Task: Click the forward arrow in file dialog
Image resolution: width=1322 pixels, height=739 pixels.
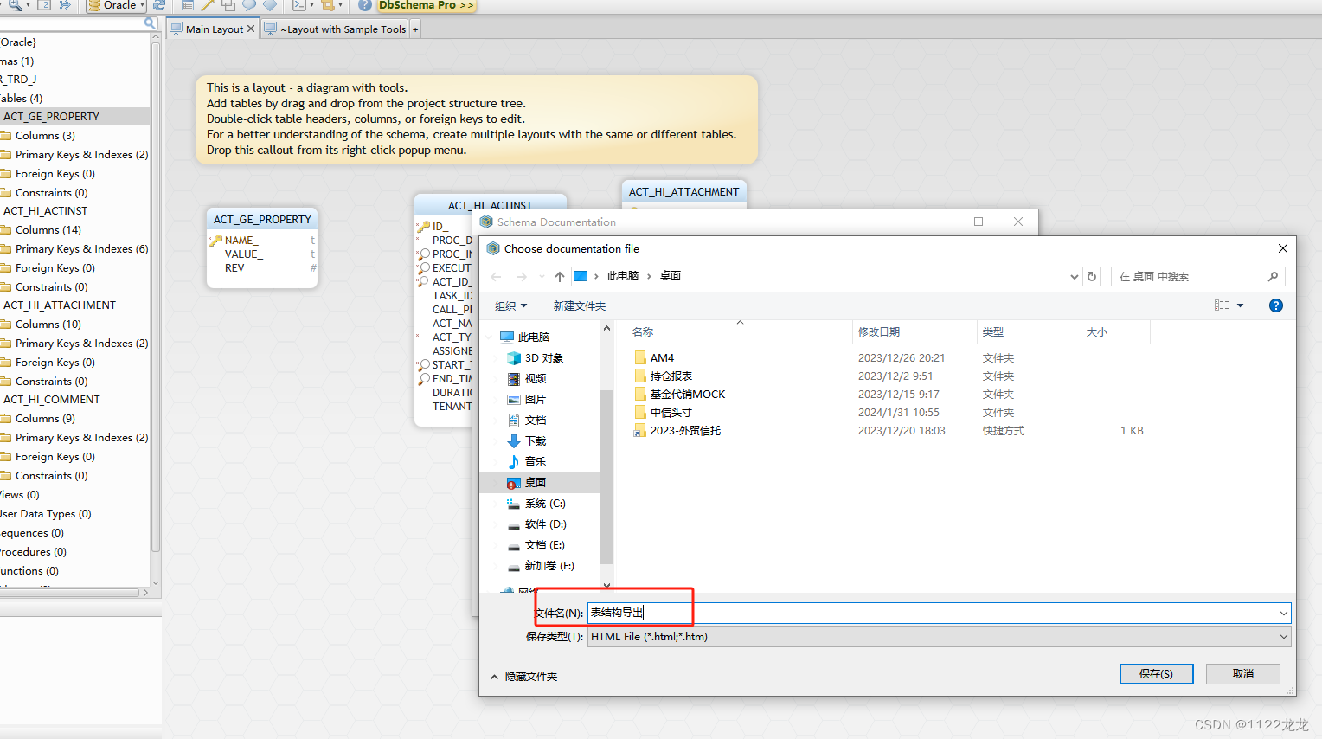Action: [522, 277]
